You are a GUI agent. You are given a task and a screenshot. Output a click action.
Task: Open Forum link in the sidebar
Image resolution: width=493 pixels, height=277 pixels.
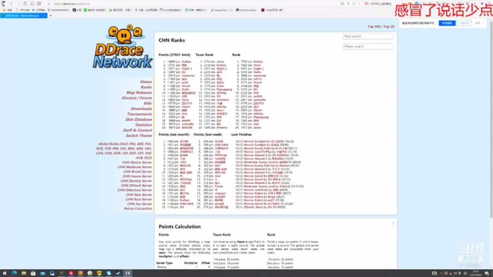click(x=146, y=98)
